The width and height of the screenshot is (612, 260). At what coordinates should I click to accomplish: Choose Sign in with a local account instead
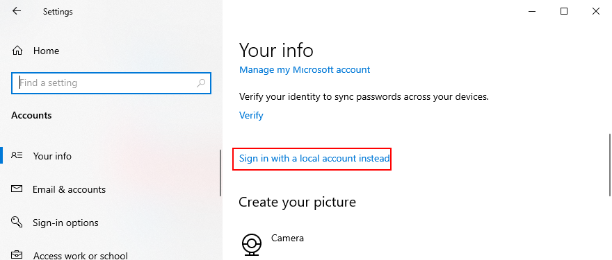tap(314, 158)
